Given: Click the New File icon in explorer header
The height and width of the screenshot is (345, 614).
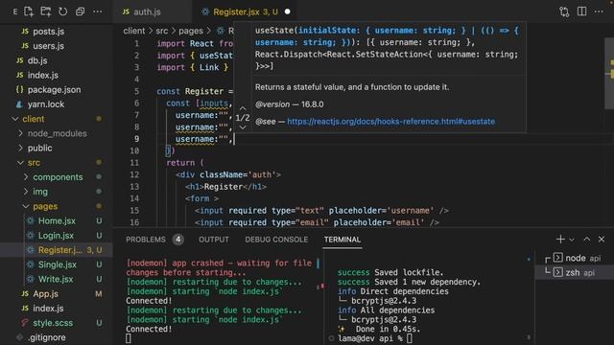Looking at the screenshot, I should pos(29,11).
